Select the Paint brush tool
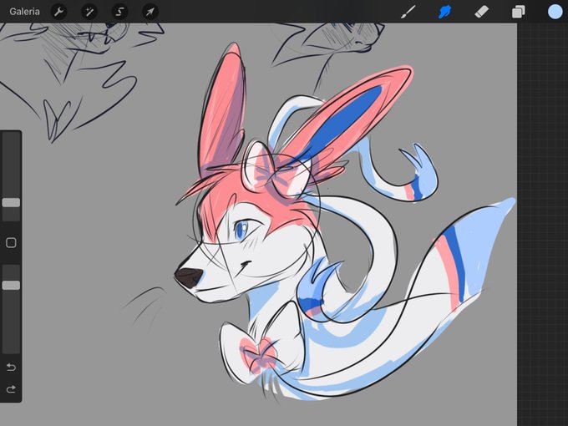The width and height of the screenshot is (568, 426). point(408,12)
